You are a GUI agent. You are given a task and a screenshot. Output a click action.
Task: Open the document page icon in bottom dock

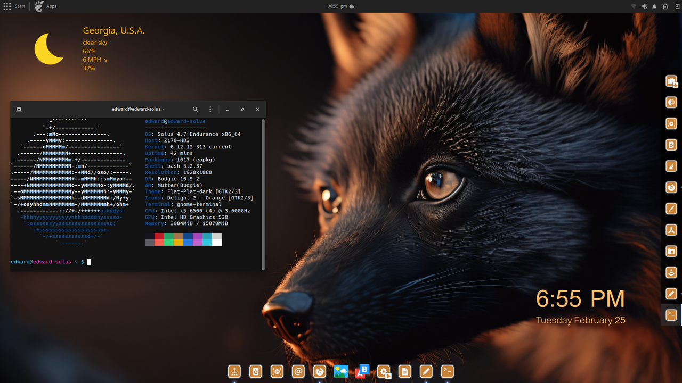click(405, 371)
